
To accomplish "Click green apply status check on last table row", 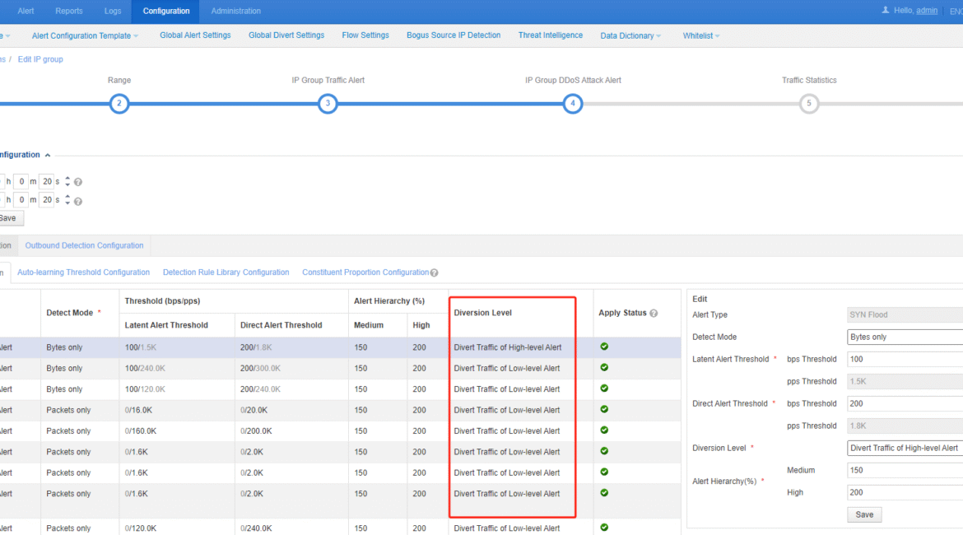I will (603, 528).
